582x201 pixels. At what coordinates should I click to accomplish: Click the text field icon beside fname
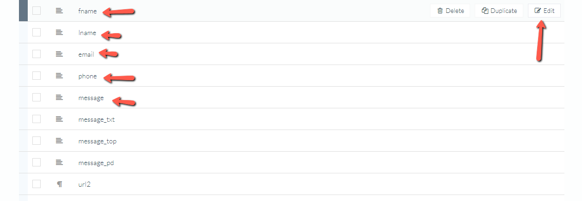pyautogui.click(x=59, y=11)
